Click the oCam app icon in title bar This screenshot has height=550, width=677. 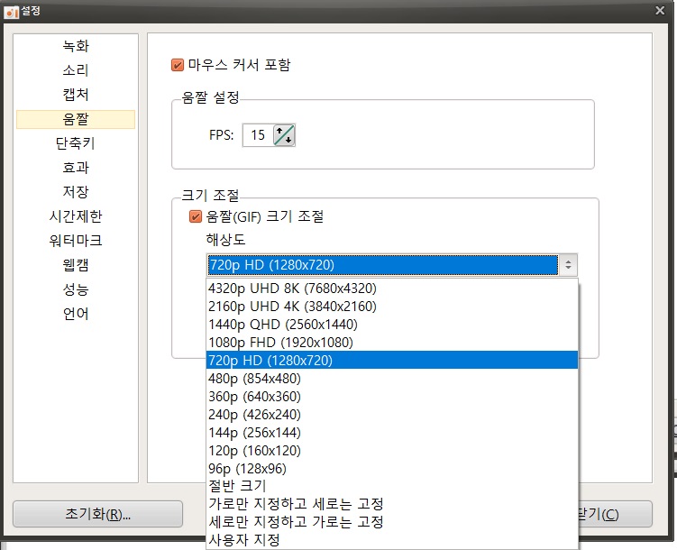pos(11,11)
